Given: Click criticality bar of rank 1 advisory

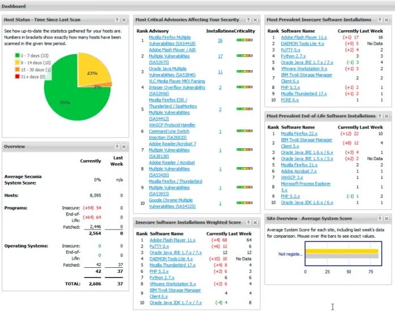Looking at the screenshot, I should 244,40.
